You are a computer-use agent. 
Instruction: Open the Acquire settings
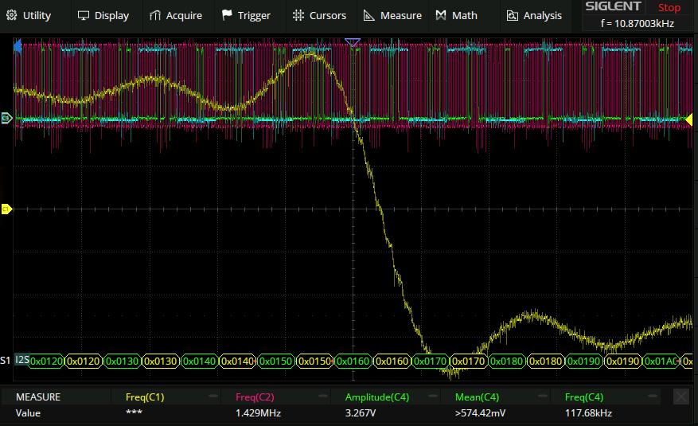[176, 15]
